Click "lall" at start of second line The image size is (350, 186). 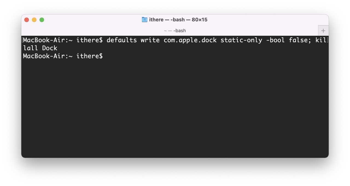[30, 48]
